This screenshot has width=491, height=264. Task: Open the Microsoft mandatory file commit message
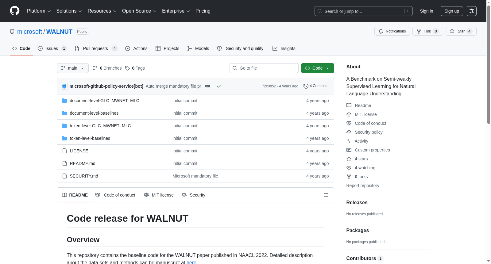[x=195, y=176]
